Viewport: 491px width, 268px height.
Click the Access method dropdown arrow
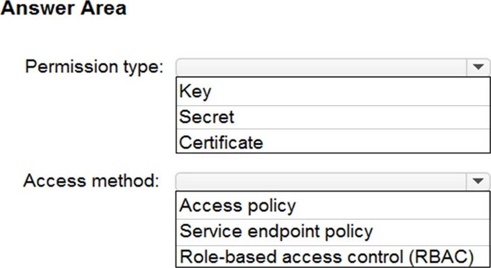point(478,181)
